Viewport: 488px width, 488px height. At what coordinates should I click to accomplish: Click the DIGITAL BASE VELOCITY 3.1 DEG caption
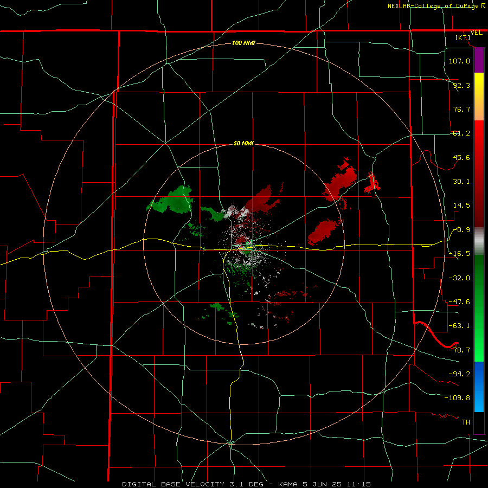pos(192,484)
